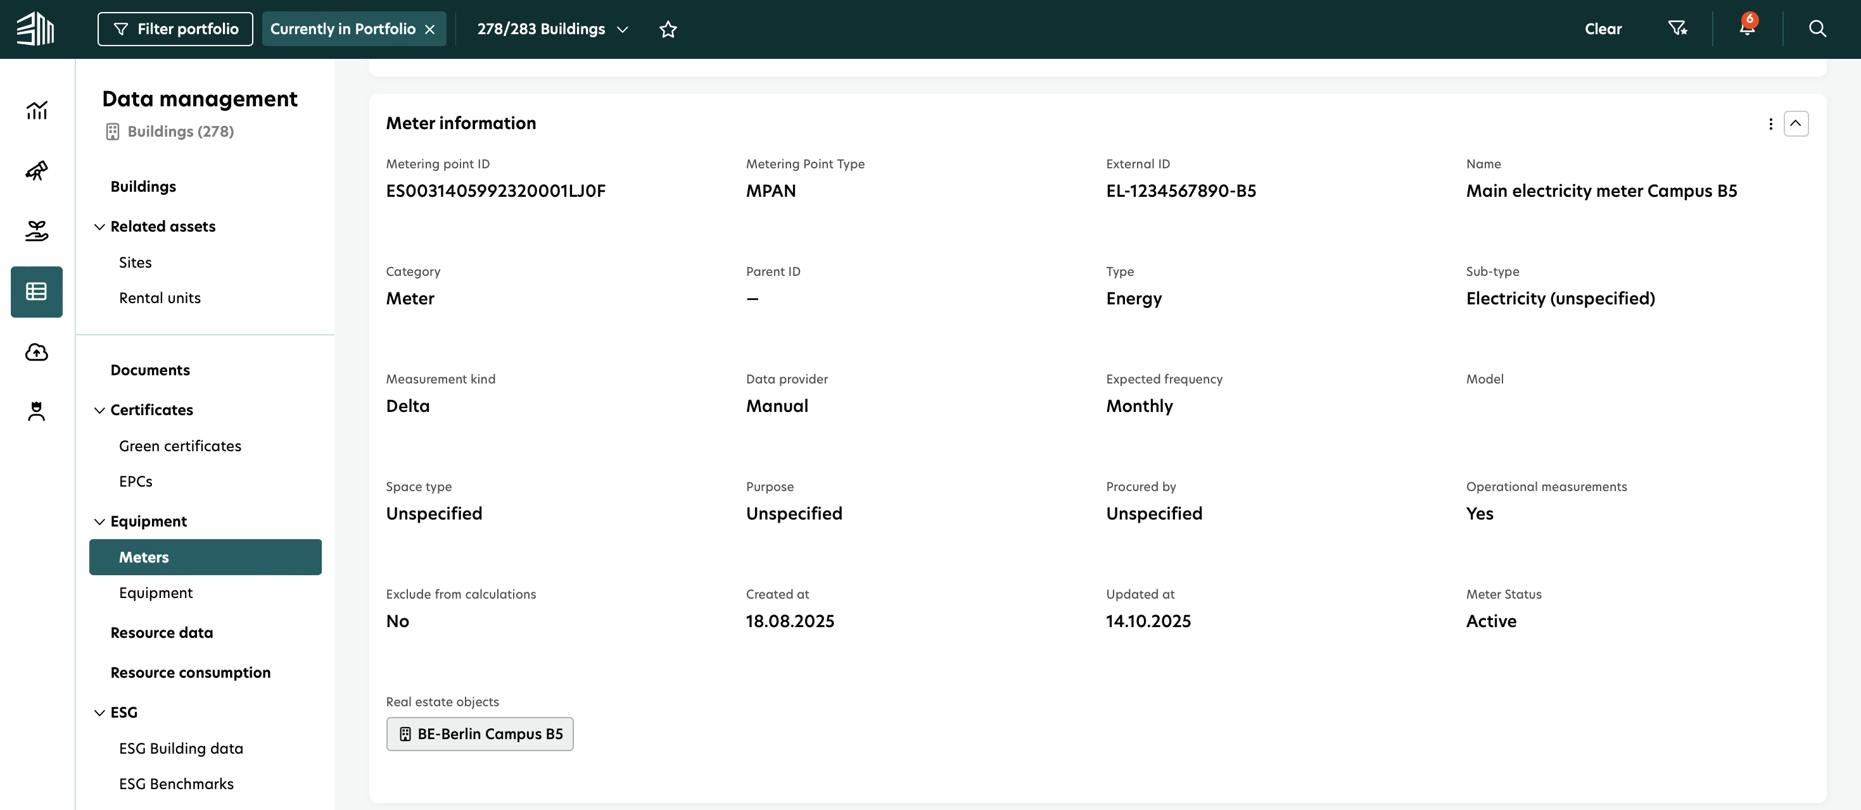This screenshot has height=810, width=1861.
Task: Open the BE-Berlin Campus B5 object chip
Action: (479, 733)
